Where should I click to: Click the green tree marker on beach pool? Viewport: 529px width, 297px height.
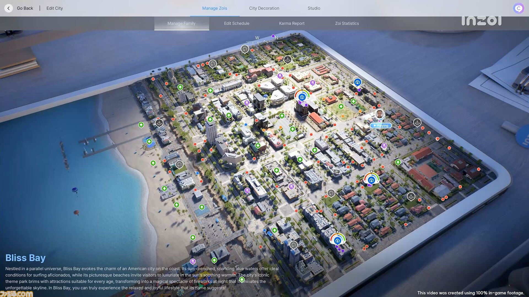coord(149,142)
